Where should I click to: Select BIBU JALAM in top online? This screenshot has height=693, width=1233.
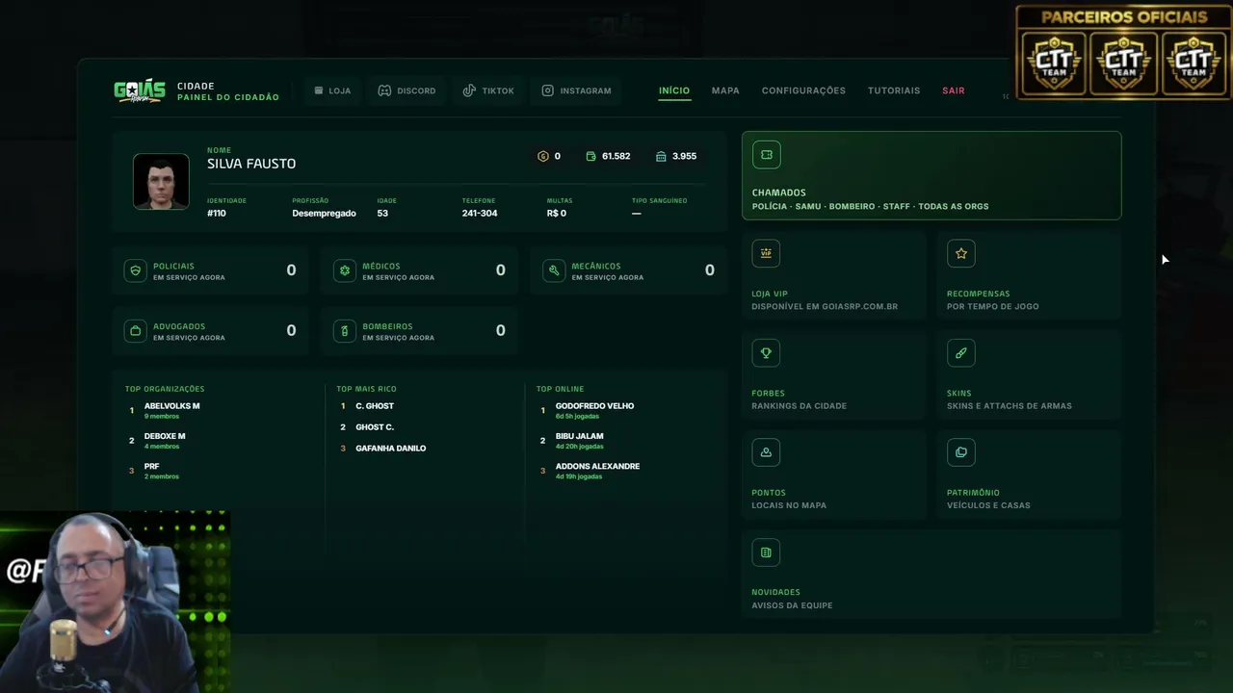[x=579, y=436]
